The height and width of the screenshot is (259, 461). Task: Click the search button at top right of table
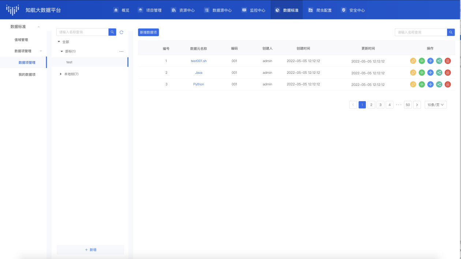click(x=451, y=32)
